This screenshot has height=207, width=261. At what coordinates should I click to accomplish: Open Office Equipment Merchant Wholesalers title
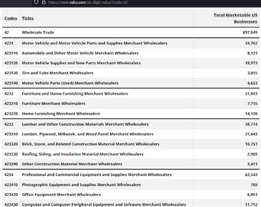[61, 195]
